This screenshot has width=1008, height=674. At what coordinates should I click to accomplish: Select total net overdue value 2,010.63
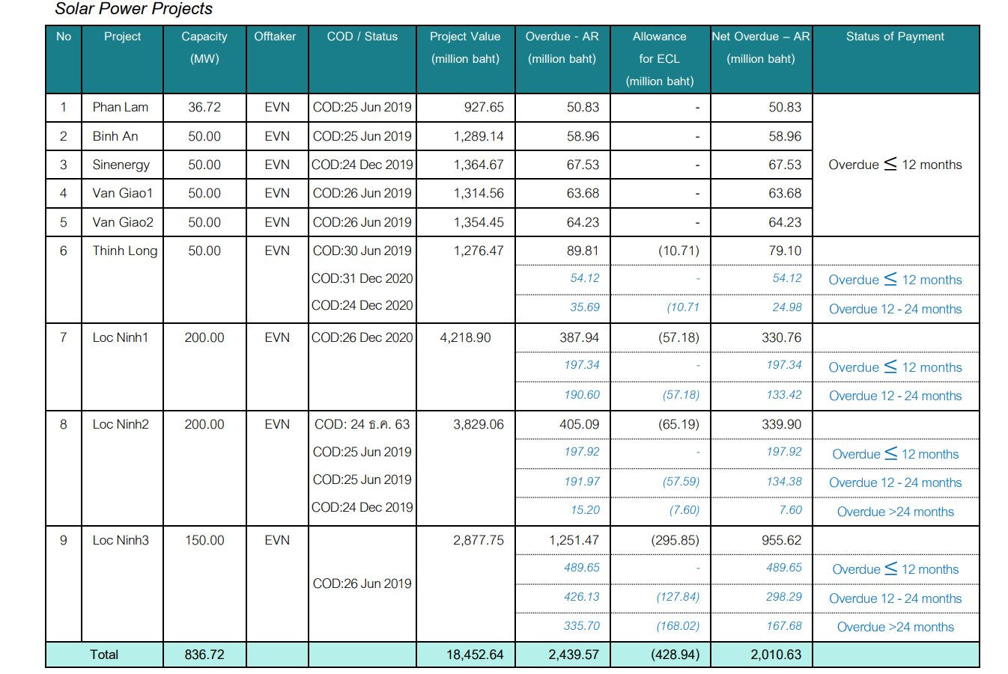(x=776, y=655)
